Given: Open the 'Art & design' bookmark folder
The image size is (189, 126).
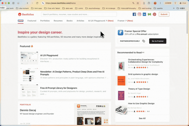Looking at the screenshot, I should click(x=109, y=8).
